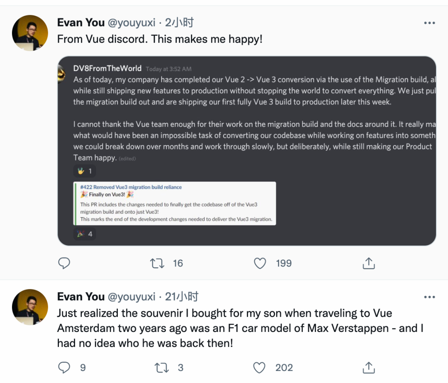
Task: Open the 2小时 timestamp of first tweet
Action: [x=180, y=23]
